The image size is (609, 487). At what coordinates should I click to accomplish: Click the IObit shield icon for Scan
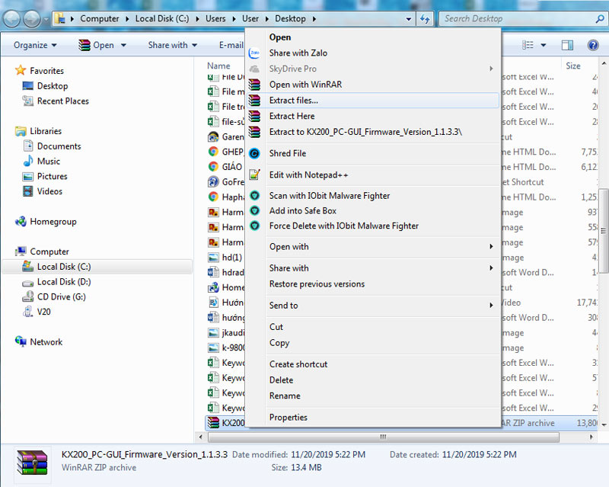(255, 196)
